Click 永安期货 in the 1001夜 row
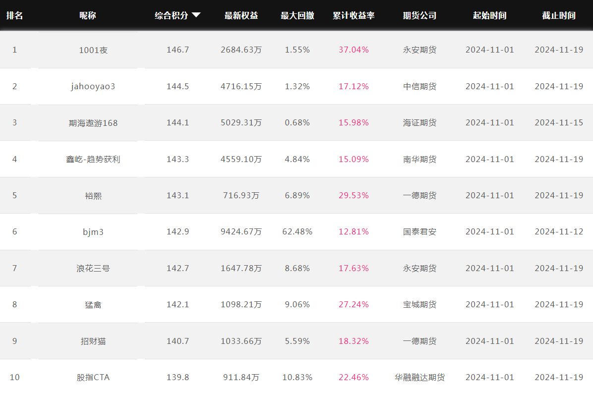 click(x=420, y=50)
